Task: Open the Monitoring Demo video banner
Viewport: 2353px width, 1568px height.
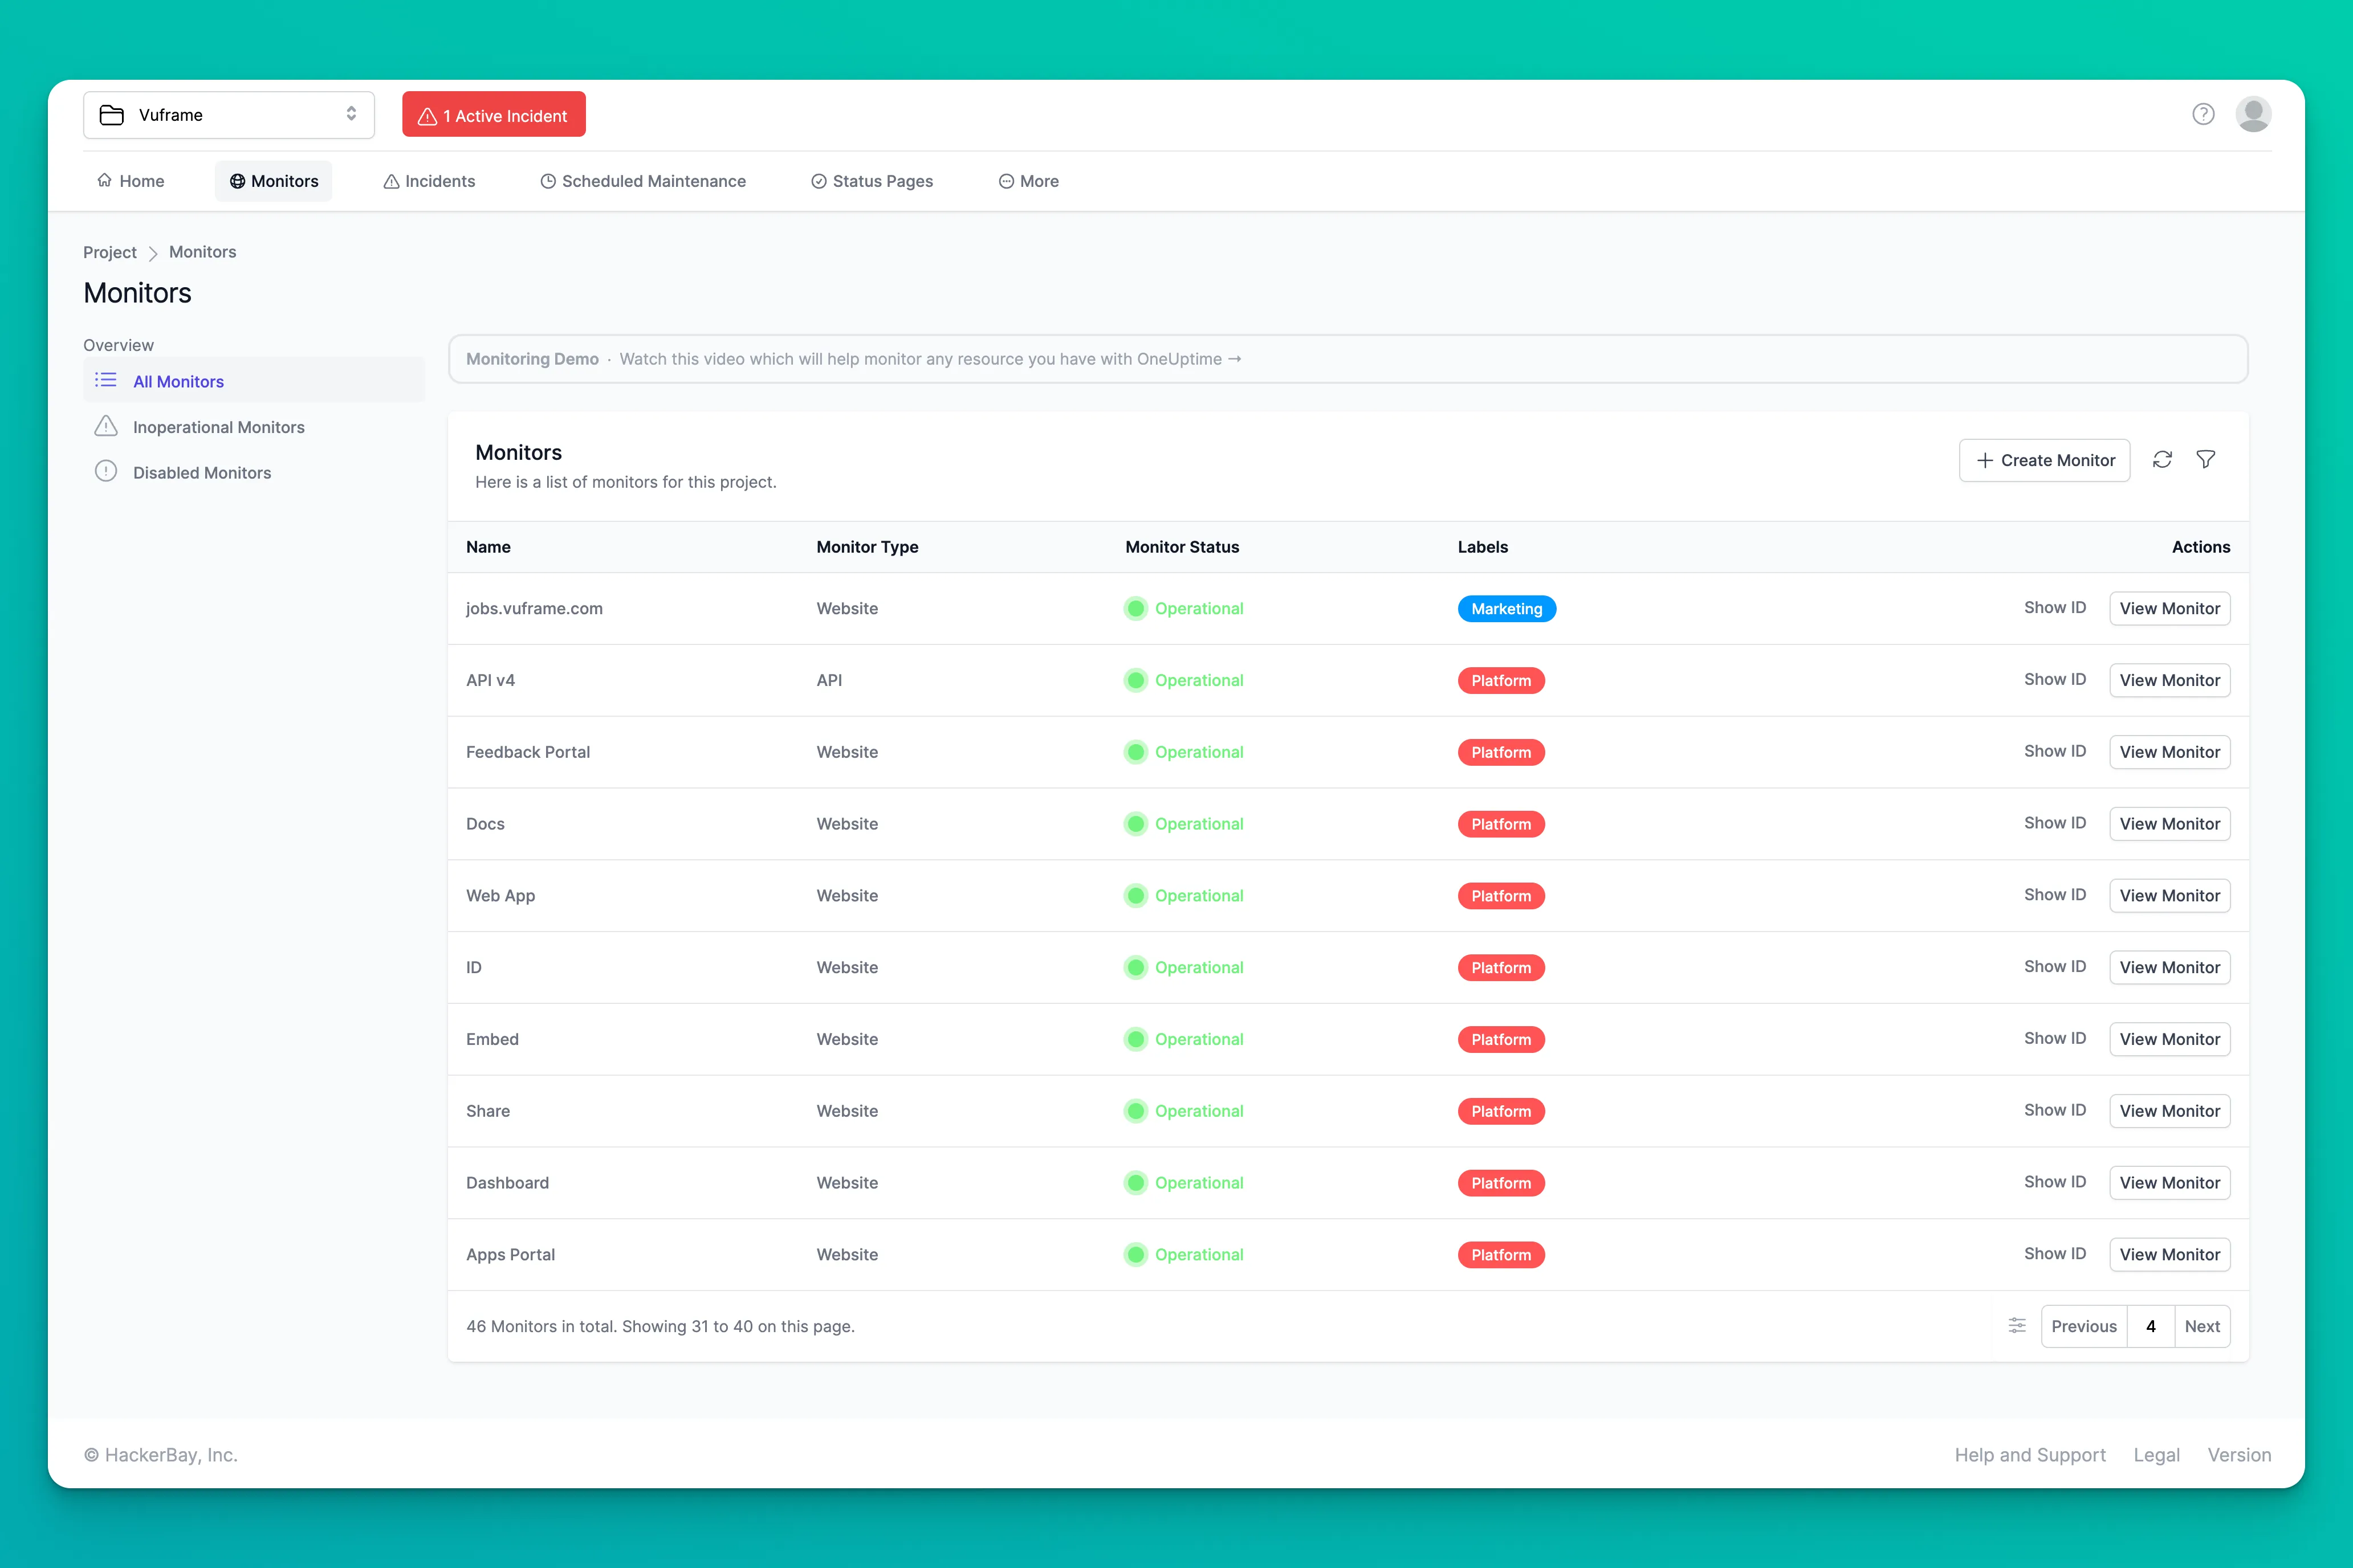Action: 1348,359
